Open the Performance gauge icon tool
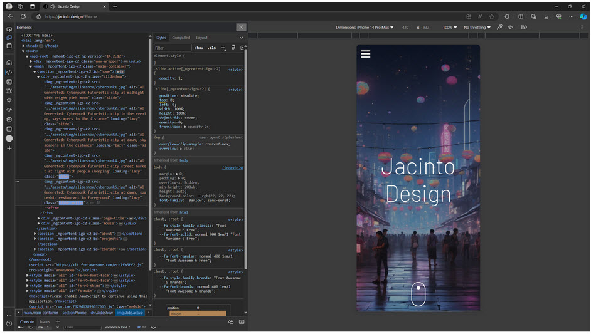 9,110
